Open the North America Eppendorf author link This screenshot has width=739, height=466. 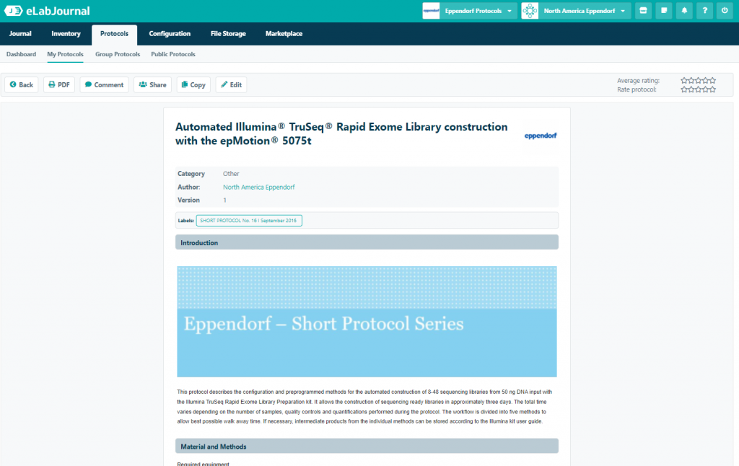point(259,187)
